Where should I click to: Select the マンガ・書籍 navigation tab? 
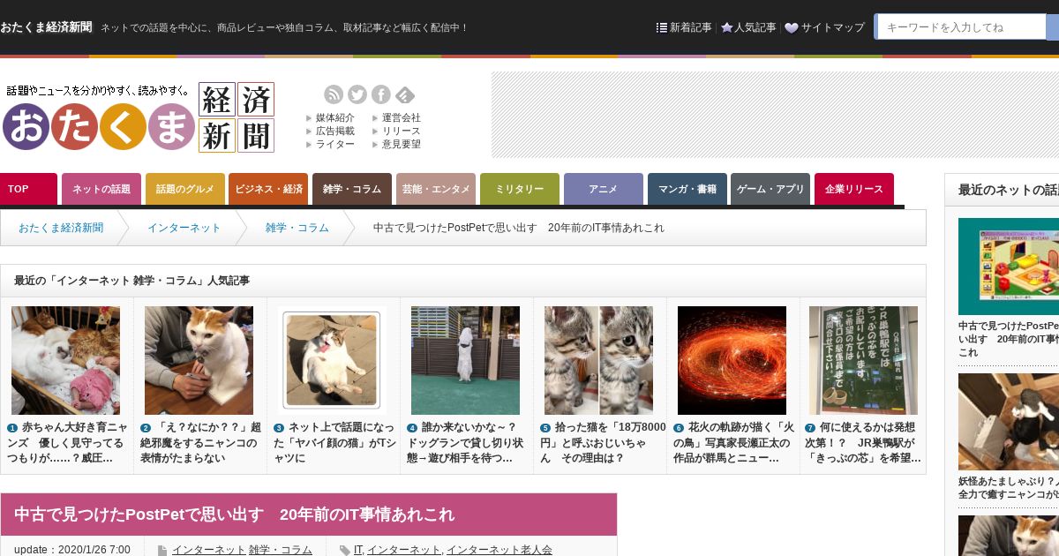click(x=687, y=189)
